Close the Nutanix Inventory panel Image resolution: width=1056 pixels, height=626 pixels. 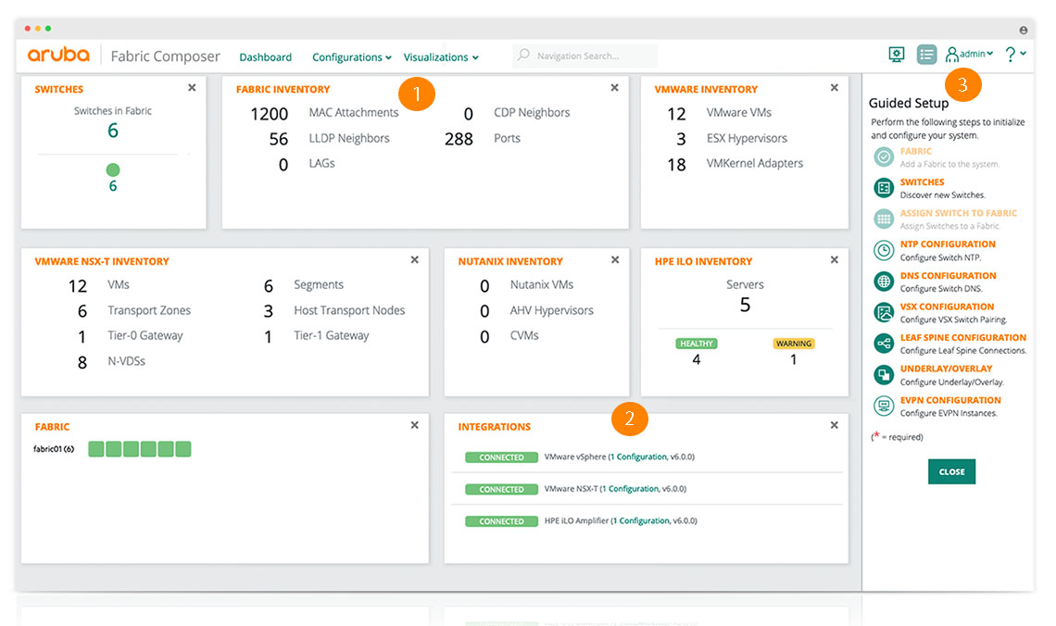615,260
